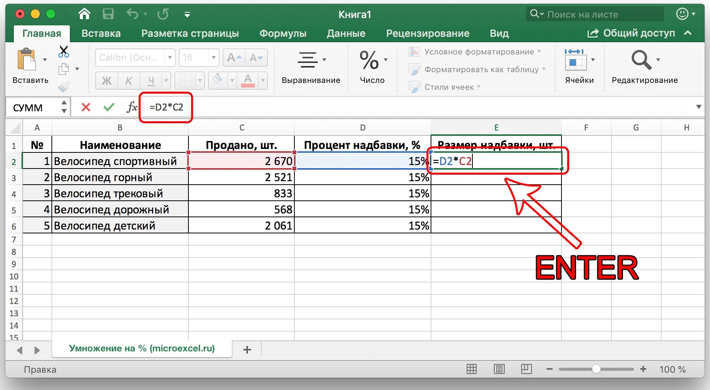Click the Общий доступ share button

pyautogui.click(x=631, y=33)
